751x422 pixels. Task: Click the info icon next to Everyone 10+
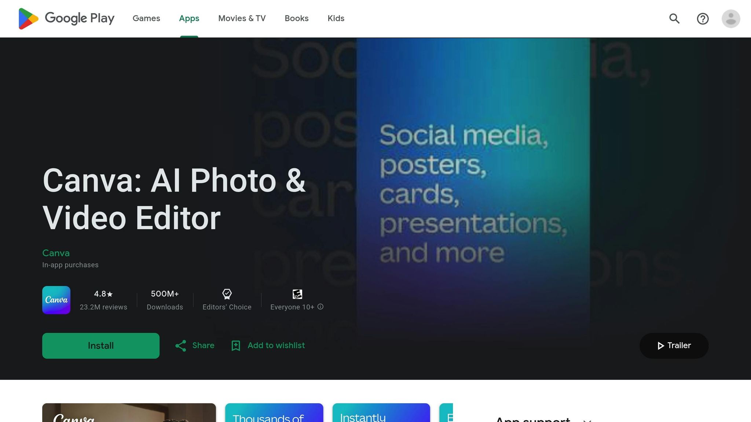click(x=320, y=307)
